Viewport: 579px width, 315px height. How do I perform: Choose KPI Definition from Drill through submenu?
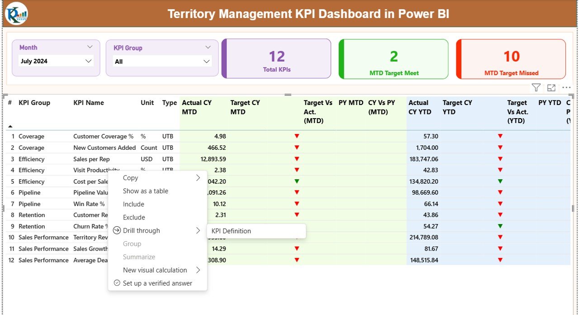[x=230, y=231]
